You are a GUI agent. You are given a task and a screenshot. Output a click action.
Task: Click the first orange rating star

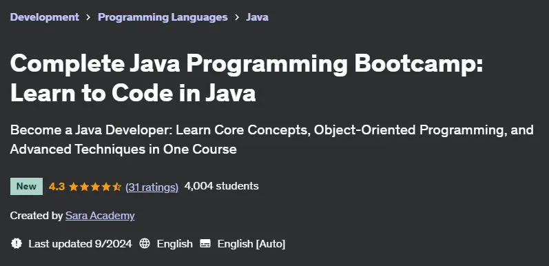tap(74, 187)
